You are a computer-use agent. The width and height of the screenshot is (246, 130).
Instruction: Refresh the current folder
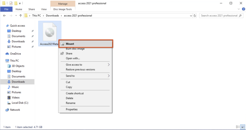point(195,15)
